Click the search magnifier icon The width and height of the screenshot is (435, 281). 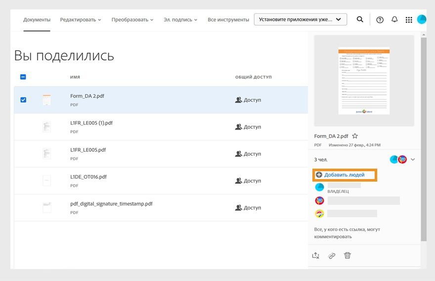coord(360,19)
